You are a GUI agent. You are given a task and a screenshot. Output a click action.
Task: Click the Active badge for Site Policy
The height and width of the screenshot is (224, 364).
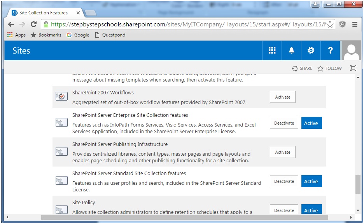point(311,209)
